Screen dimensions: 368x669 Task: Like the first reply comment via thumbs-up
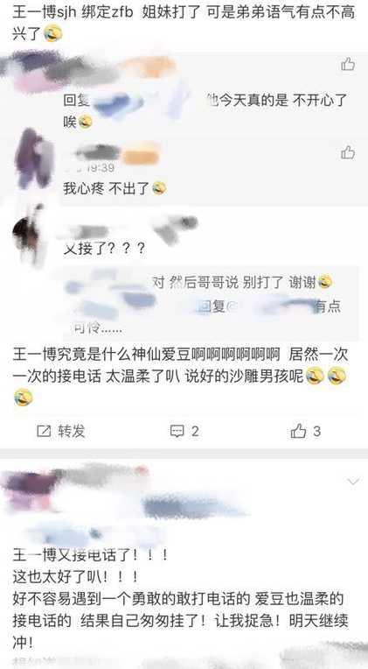(x=348, y=64)
